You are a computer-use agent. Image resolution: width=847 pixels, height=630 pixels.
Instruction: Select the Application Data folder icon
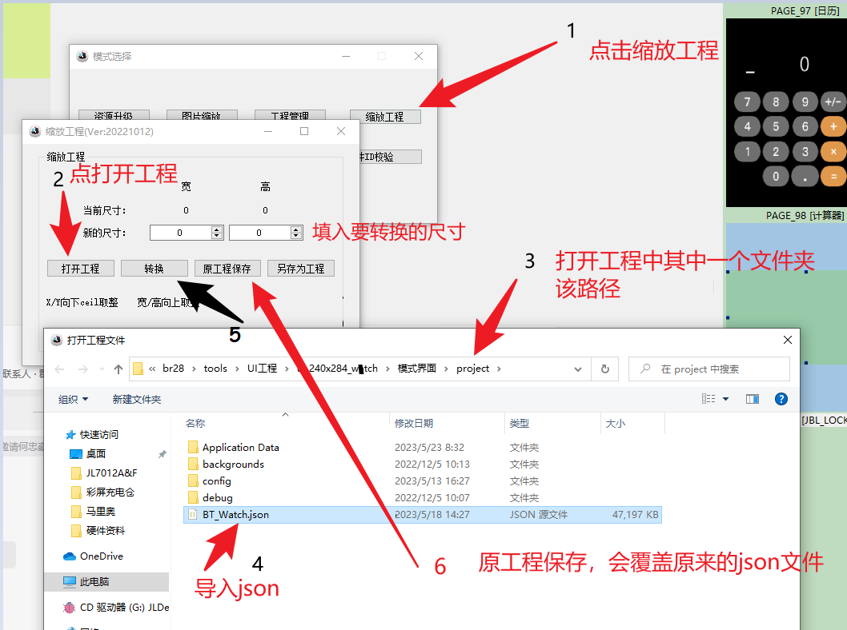(x=193, y=447)
